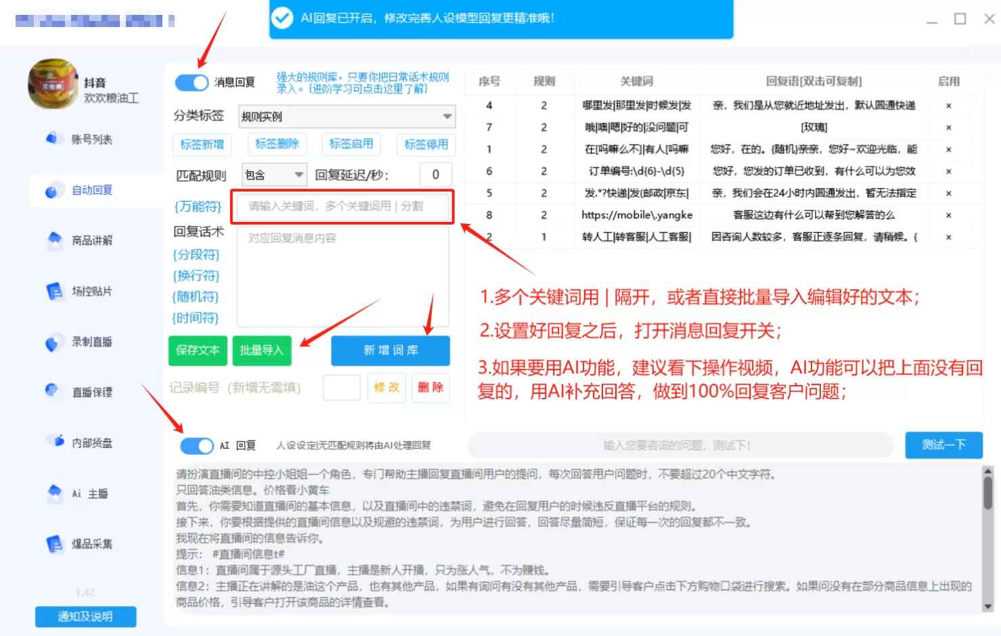Toggle enable mark for row 5
The width and height of the screenshot is (1001, 636).
[948, 194]
